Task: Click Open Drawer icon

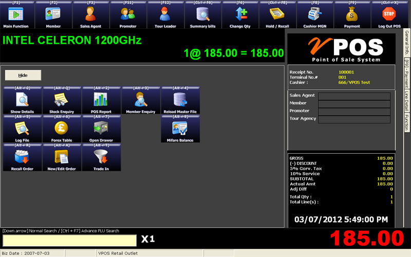Action: tap(101, 128)
